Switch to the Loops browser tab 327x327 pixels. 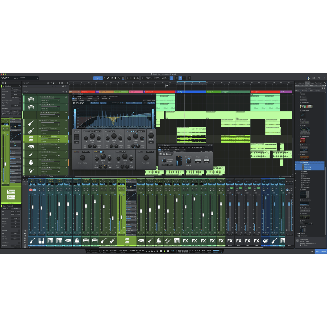312,83
